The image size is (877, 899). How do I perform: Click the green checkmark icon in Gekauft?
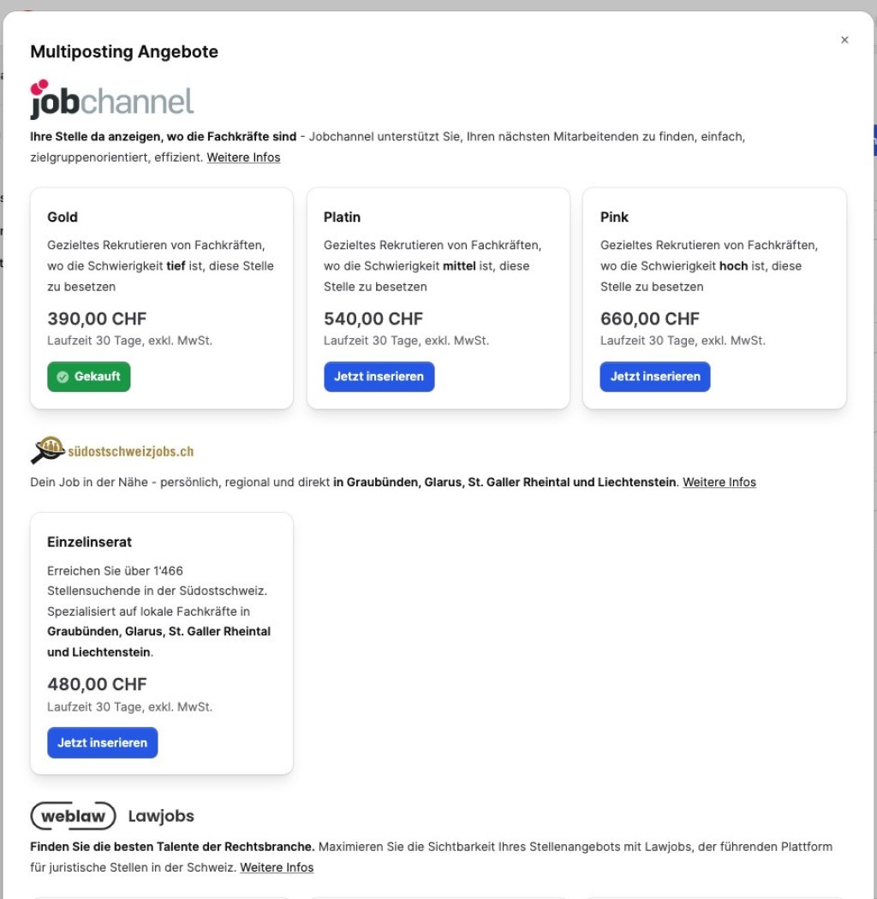[x=63, y=377]
